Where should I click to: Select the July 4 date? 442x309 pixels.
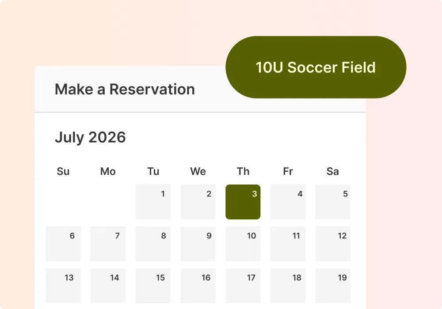tap(288, 202)
